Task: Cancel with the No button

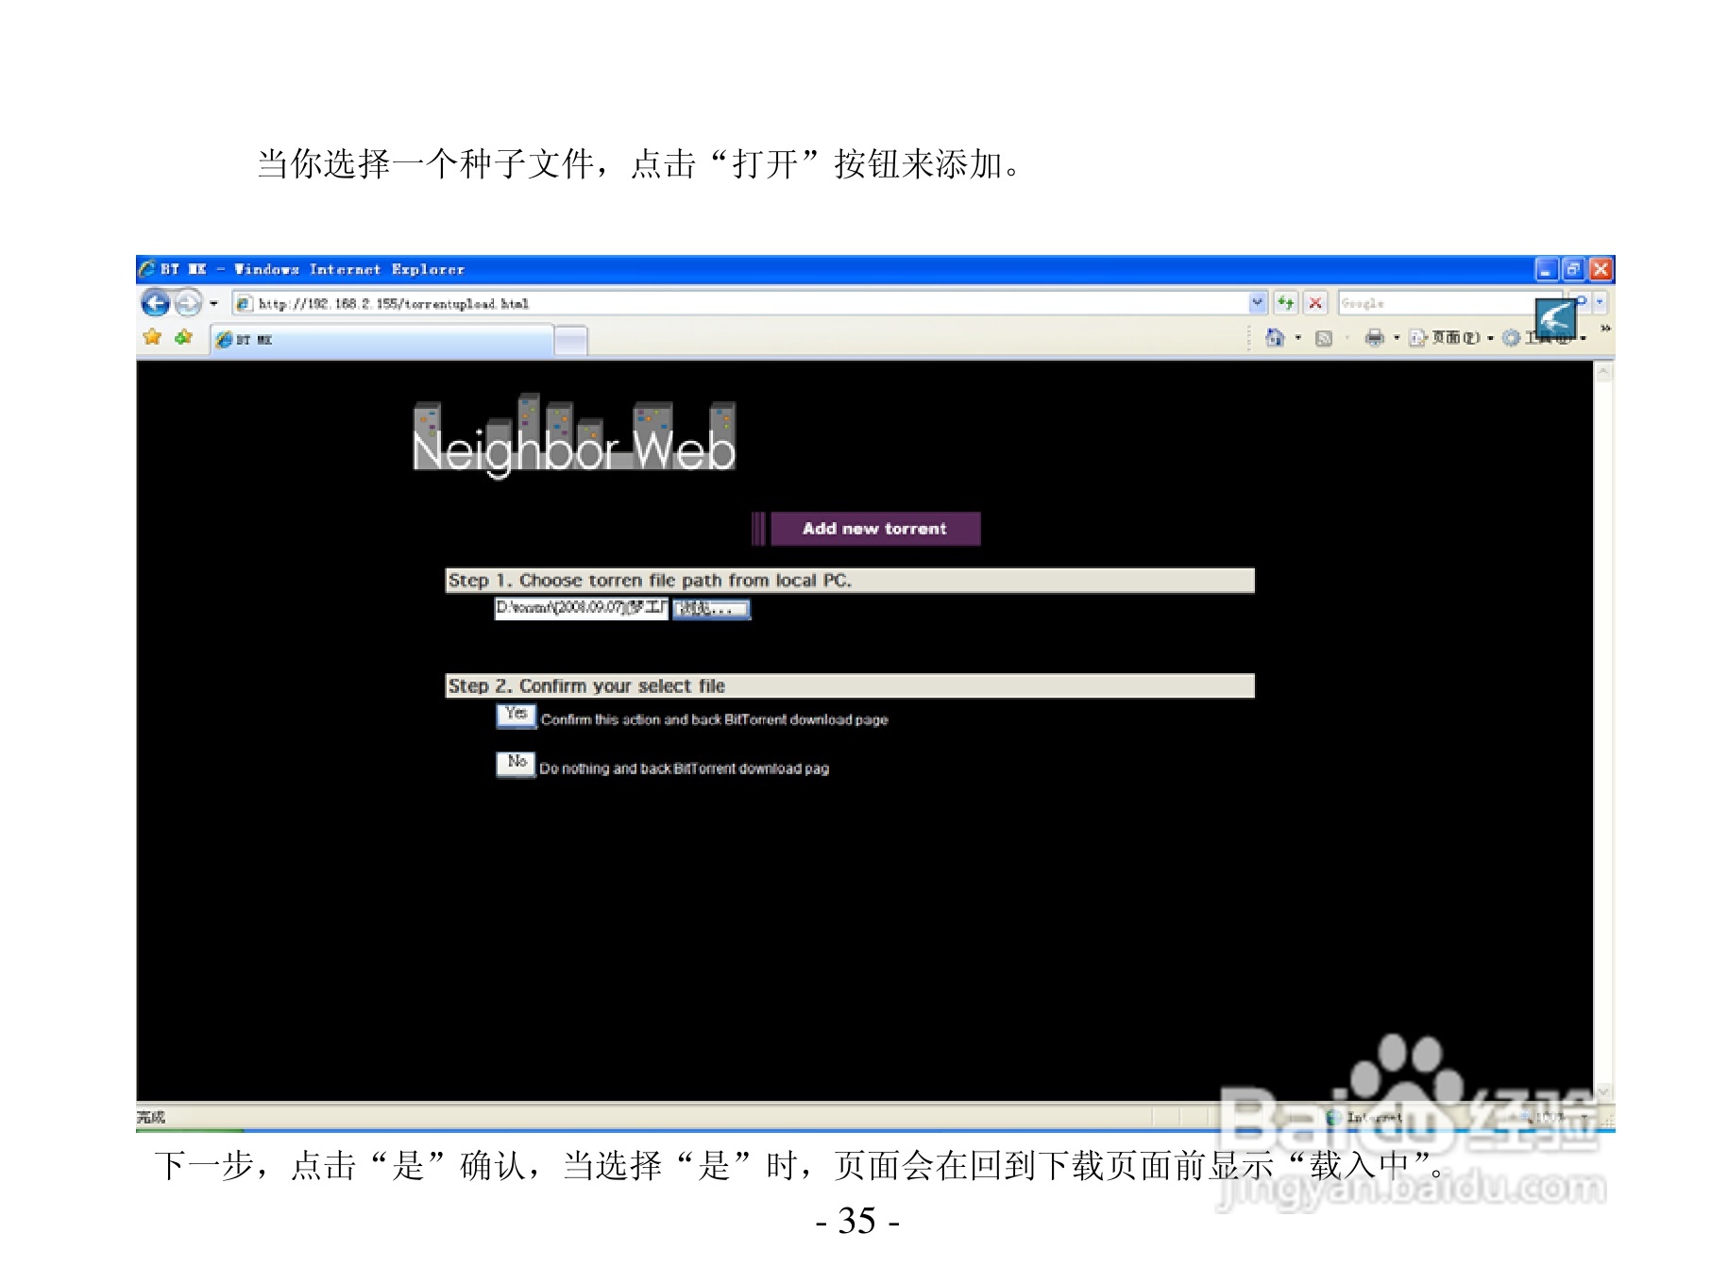Action: pos(516,764)
